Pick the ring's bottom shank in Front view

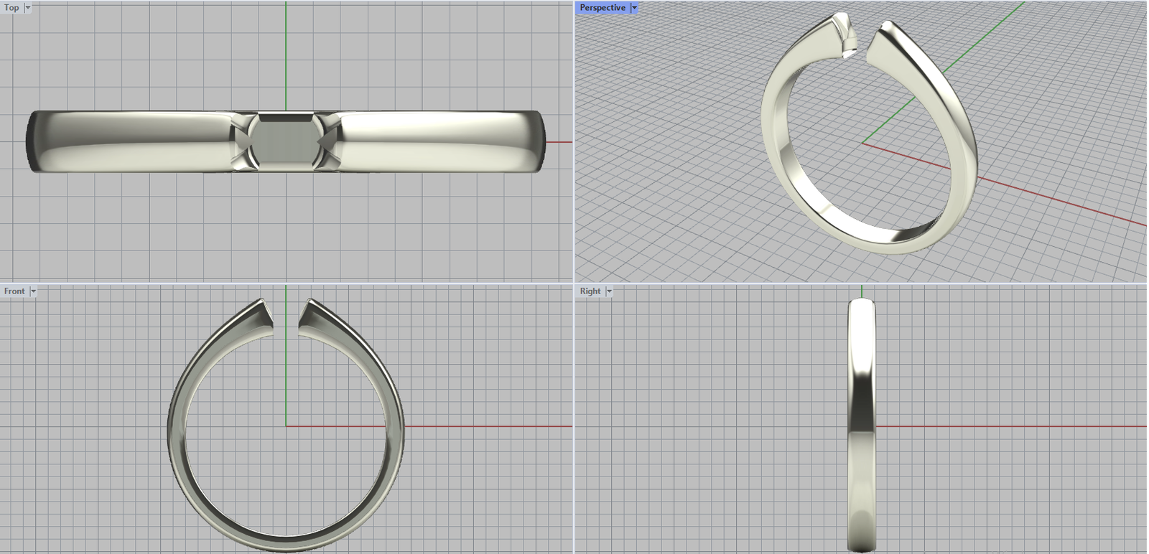coord(286,542)
